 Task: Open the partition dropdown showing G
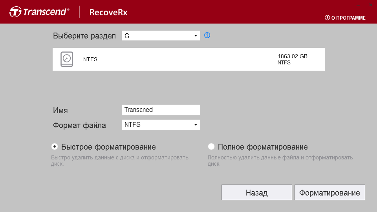(161, 36)
